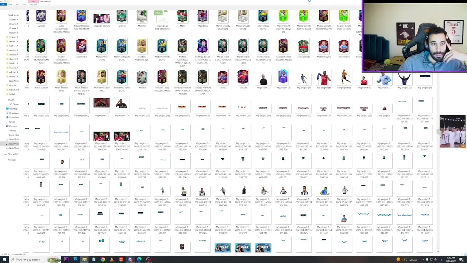Image resolution: width=467 pixels, height=263 pixels.
Task: Select the Mats Hummels TOTS card
Action: tap(162, 50)
